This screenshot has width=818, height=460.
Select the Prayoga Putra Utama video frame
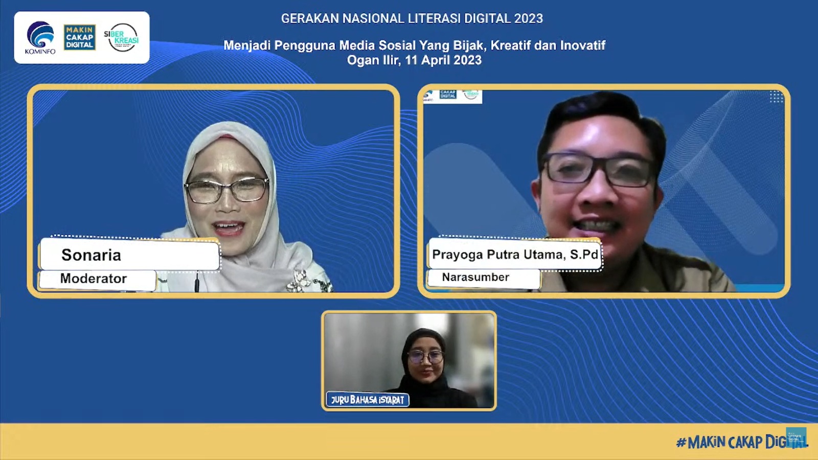604,191
